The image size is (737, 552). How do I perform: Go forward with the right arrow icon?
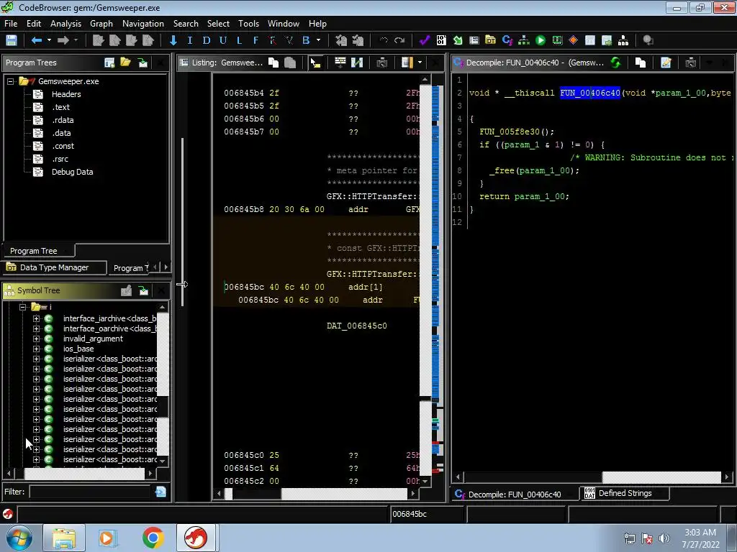[63, 40]
